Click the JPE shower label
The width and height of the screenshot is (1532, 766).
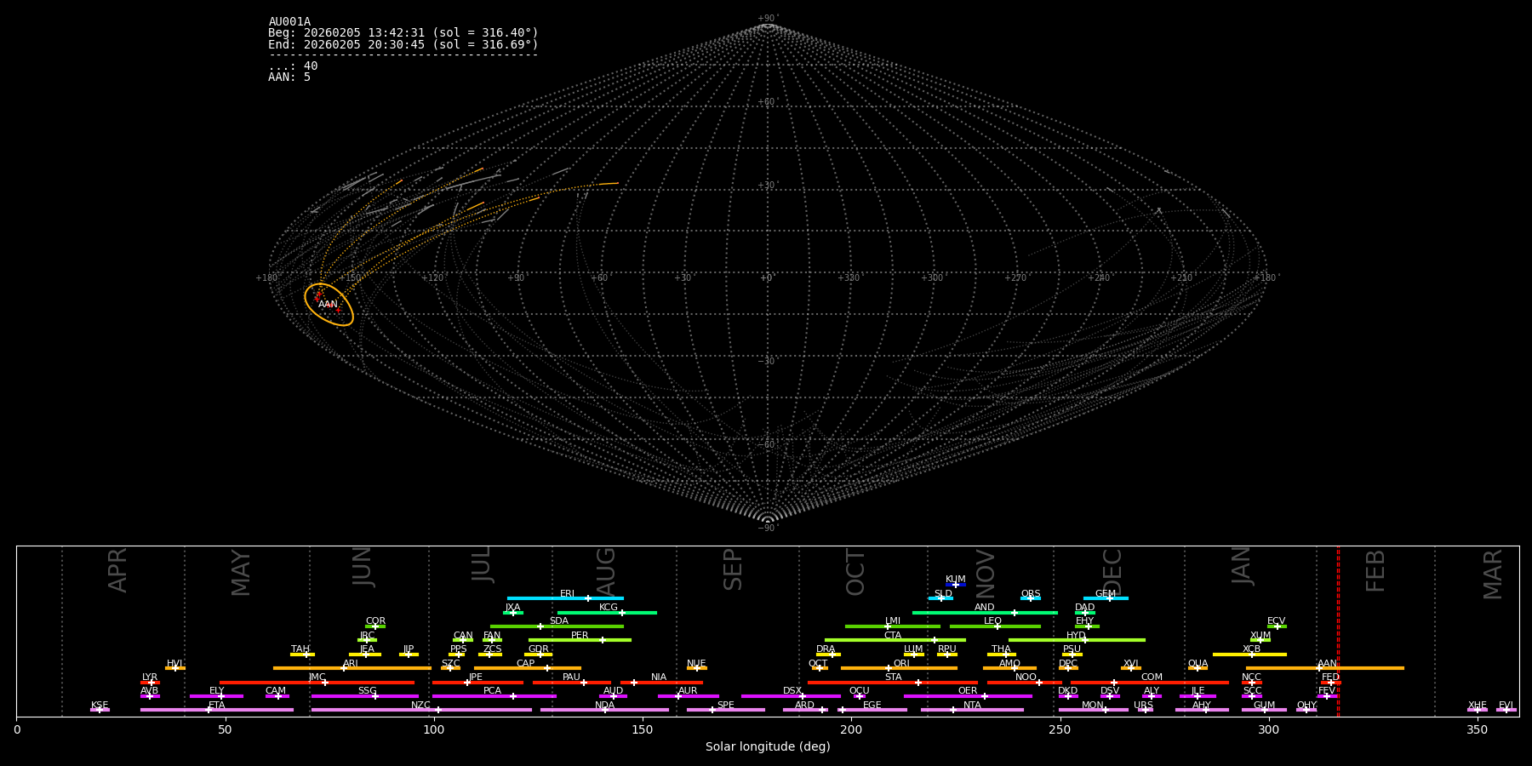[476, 677]
